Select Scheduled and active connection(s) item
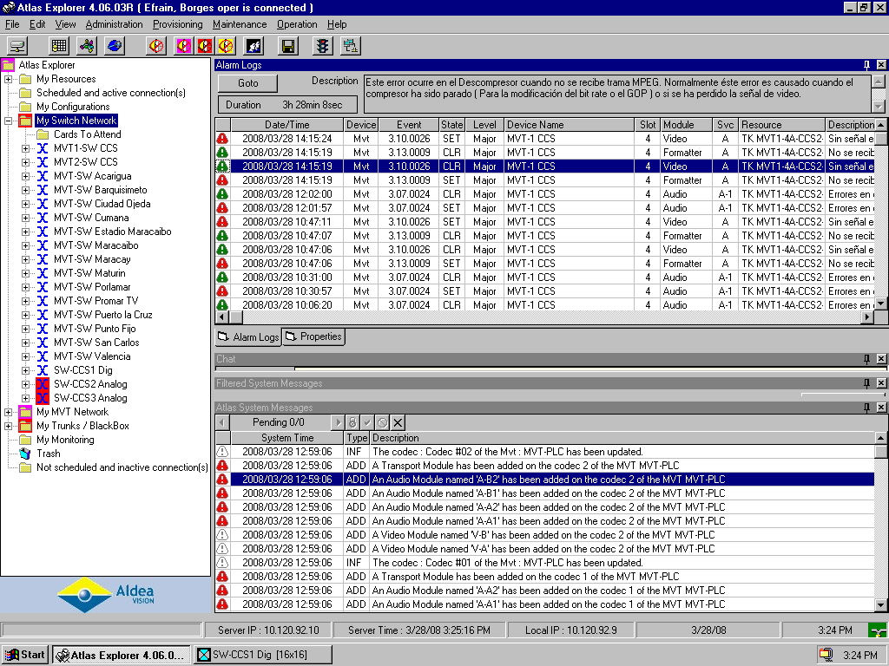Viewport: 889px width, 666px height. click(110, 93)
